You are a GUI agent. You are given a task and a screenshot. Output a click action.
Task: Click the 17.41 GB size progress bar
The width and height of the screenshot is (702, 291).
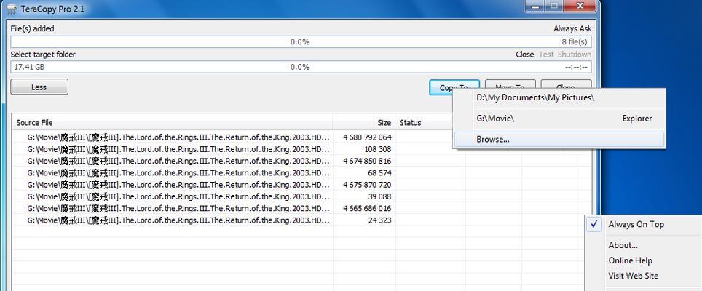(x=301, y=67)
